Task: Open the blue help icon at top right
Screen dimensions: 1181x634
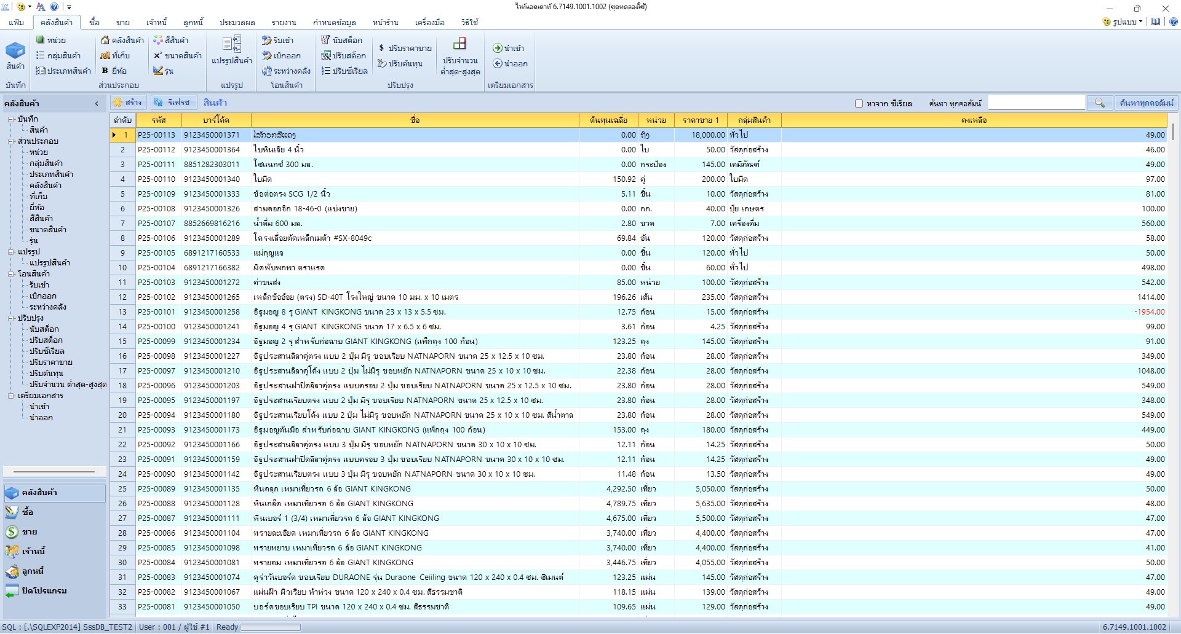Action: (1174, 22)
